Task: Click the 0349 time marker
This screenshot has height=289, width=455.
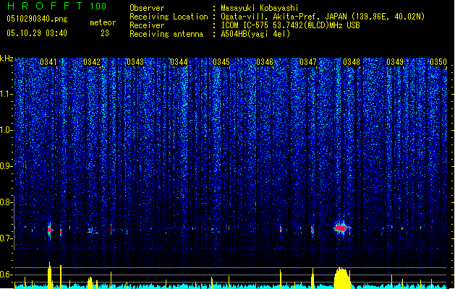Action: point(395,62)
